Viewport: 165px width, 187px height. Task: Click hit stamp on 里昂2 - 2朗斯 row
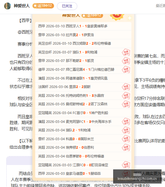coord(126,87)
